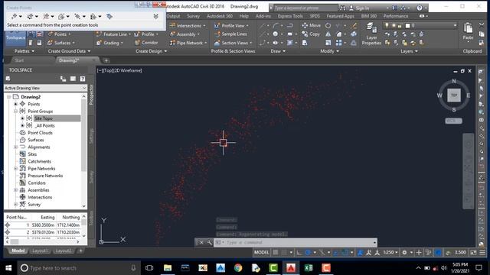
Task: Open Excel from the taskbar
Action: tap(309, 268)
